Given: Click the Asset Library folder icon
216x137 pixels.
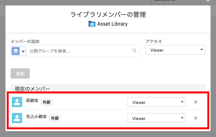Looking at the screenshot, I should coord(92,24).
